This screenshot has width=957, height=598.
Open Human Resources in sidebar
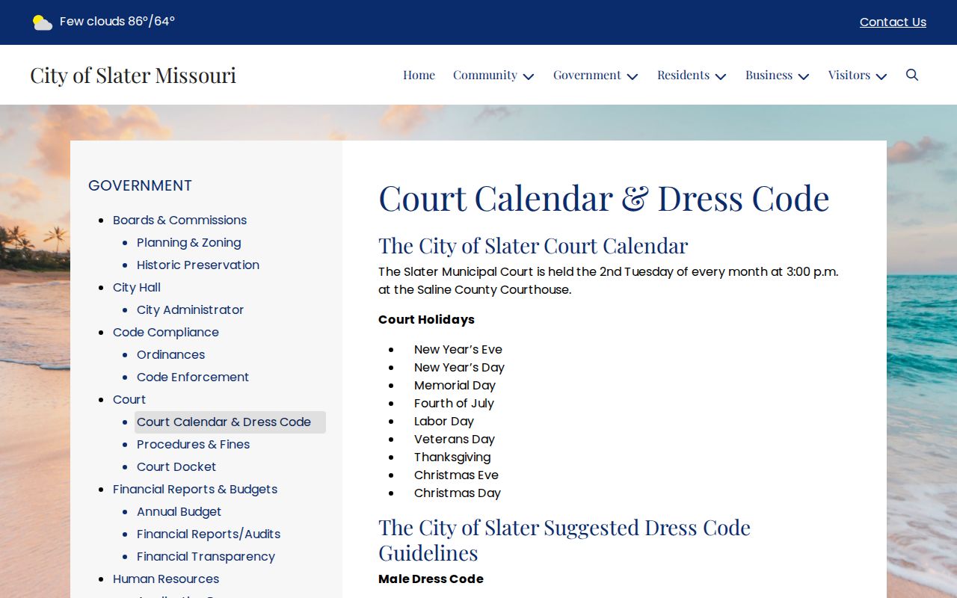coord(166,579)
